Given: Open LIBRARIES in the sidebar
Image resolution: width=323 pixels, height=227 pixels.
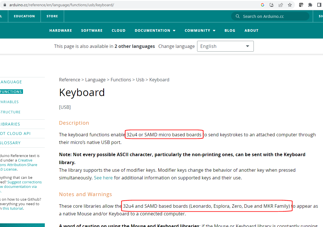Looking at the screenshot, I should (10, 124).
